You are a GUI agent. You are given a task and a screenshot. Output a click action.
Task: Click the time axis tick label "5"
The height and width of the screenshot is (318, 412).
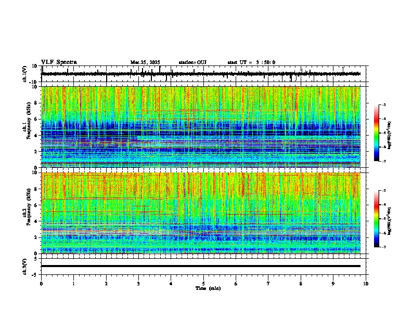pyautogui.click(x=203, y=284)
